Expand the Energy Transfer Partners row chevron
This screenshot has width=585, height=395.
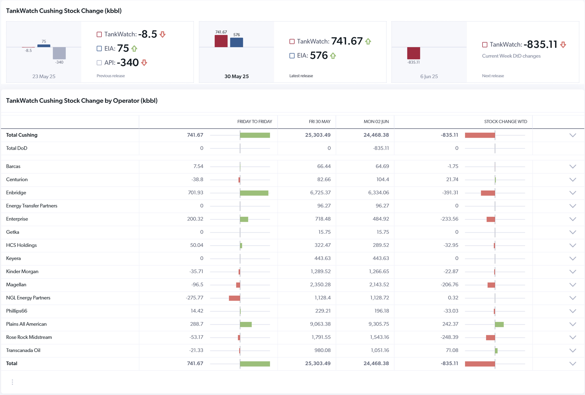coord(573,206)
